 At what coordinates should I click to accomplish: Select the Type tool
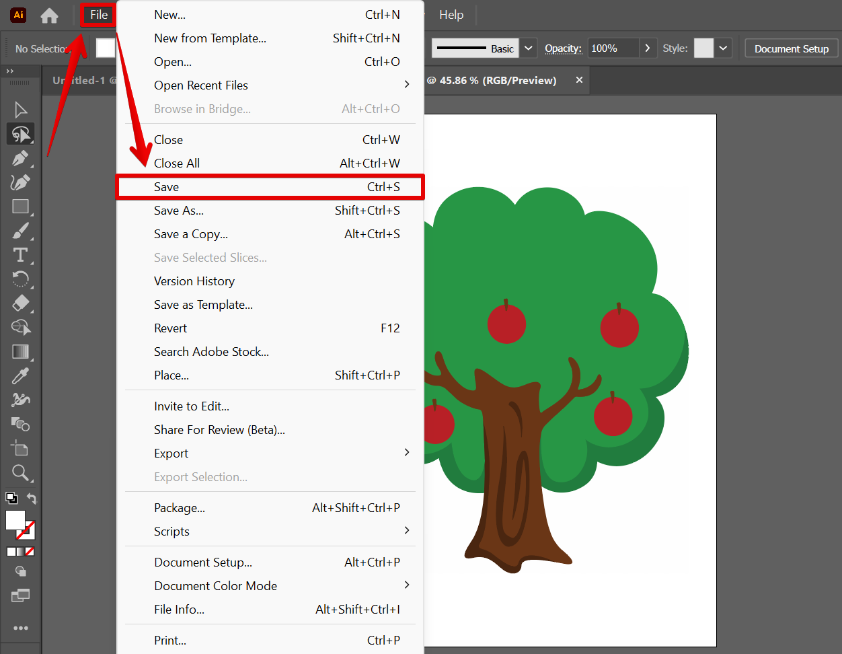click(20, 255)
